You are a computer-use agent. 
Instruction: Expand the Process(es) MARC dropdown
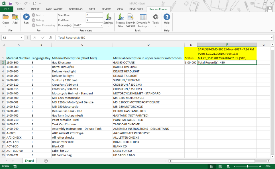(x=101, y=25)
